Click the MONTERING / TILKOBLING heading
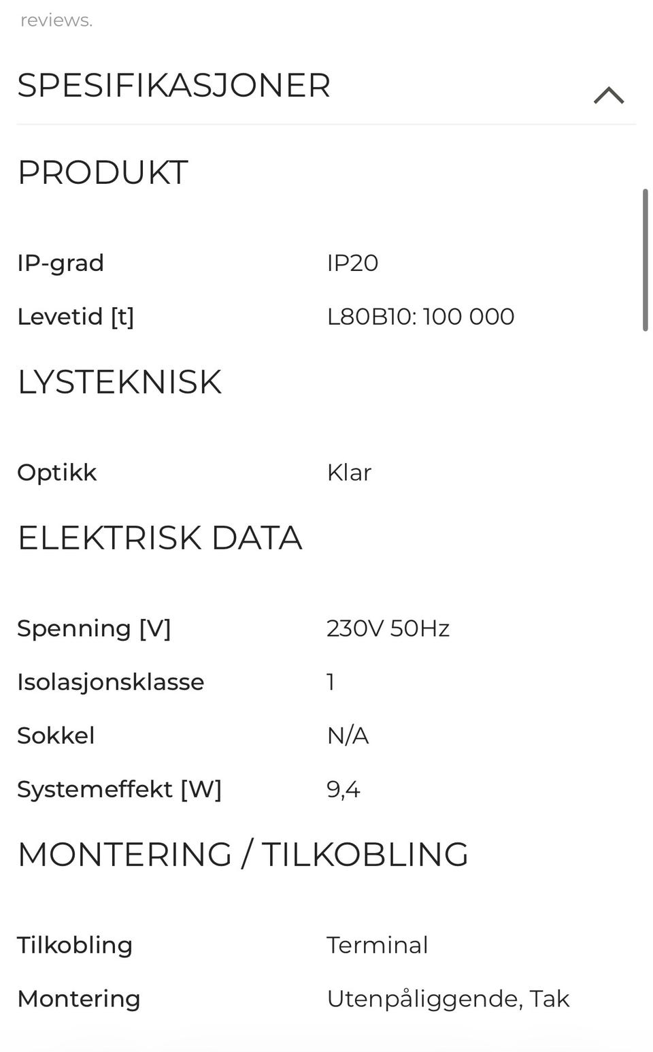The image size is (653, 1052). [x=243, y=855]
